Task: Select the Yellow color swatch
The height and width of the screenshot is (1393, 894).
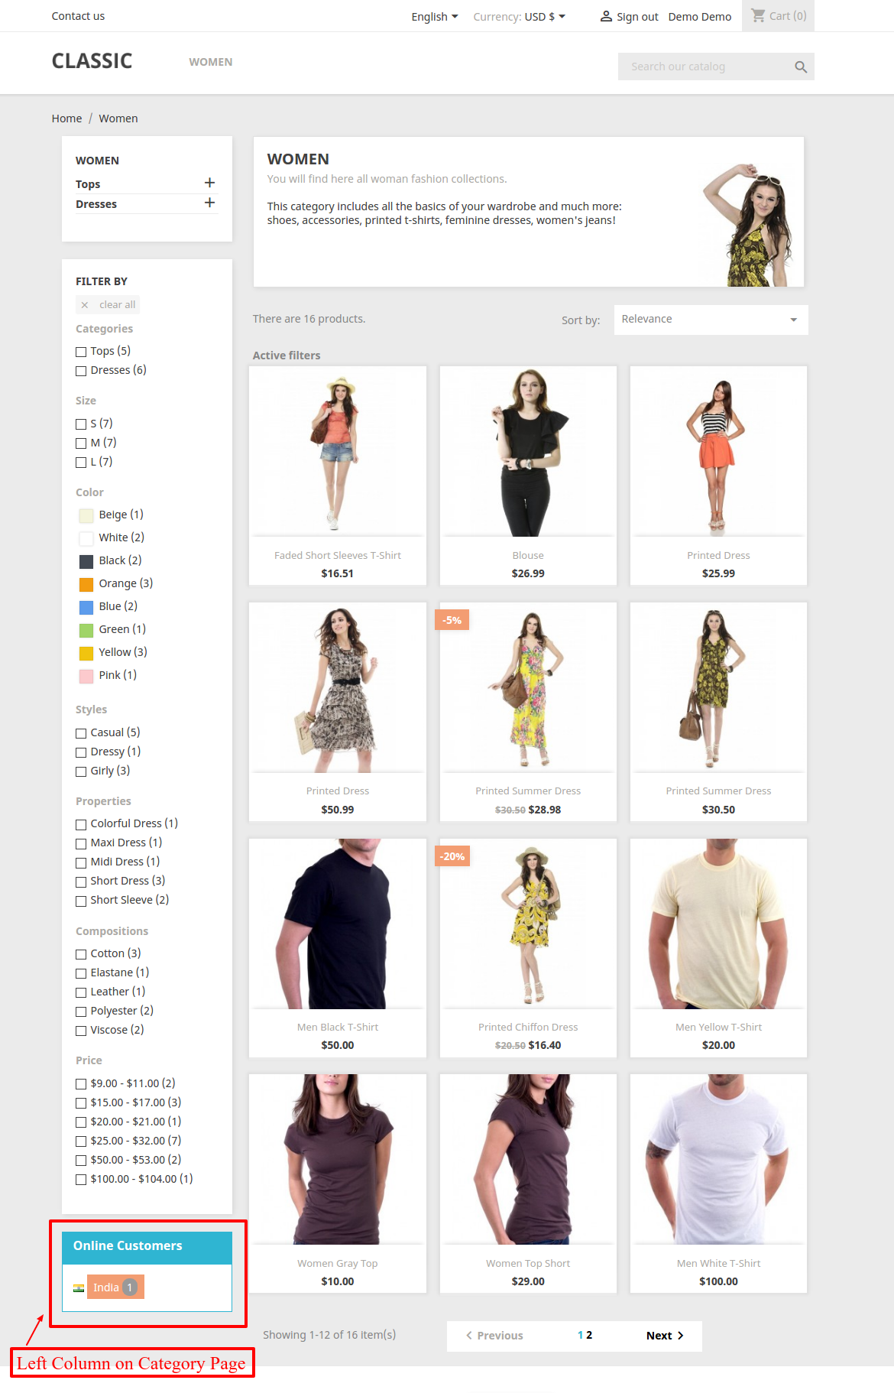Action: (86, 653)
